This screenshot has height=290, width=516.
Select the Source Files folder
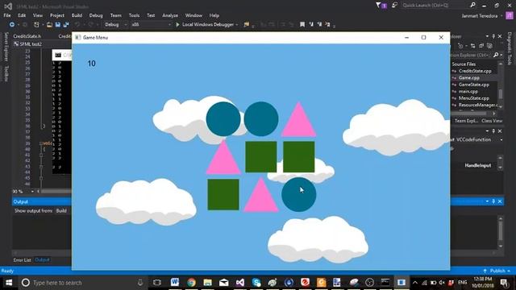(x=464, y=64)
